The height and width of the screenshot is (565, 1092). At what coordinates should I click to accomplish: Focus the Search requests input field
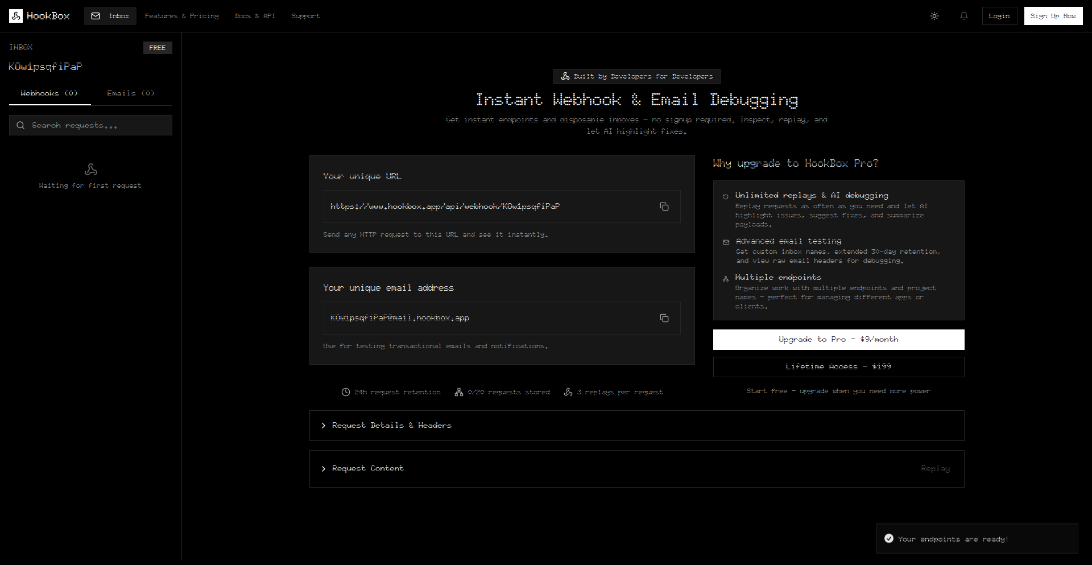(90, 125)
